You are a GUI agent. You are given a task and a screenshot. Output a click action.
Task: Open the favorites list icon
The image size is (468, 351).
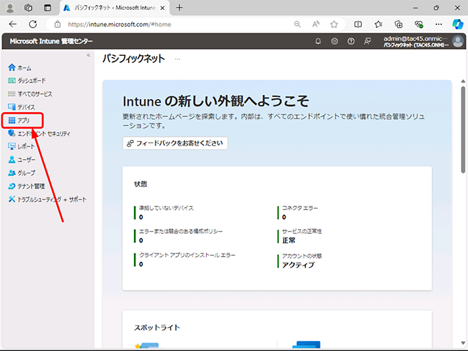click(378, 24)
